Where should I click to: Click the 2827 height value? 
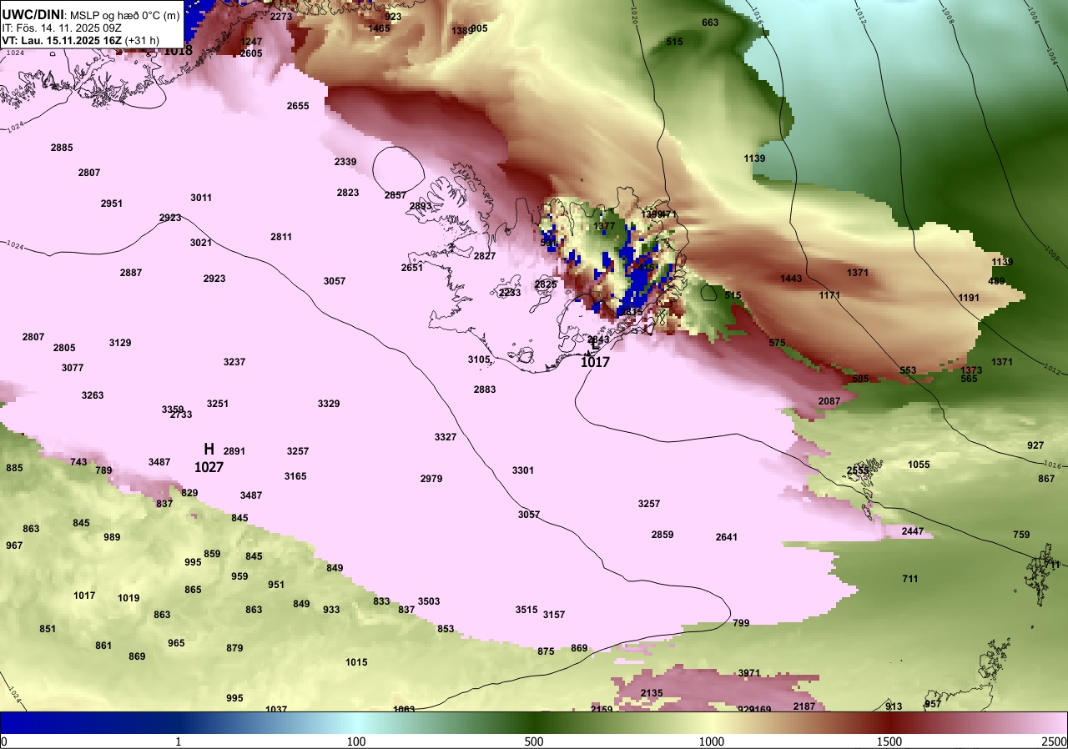click(x=485, y=256)
